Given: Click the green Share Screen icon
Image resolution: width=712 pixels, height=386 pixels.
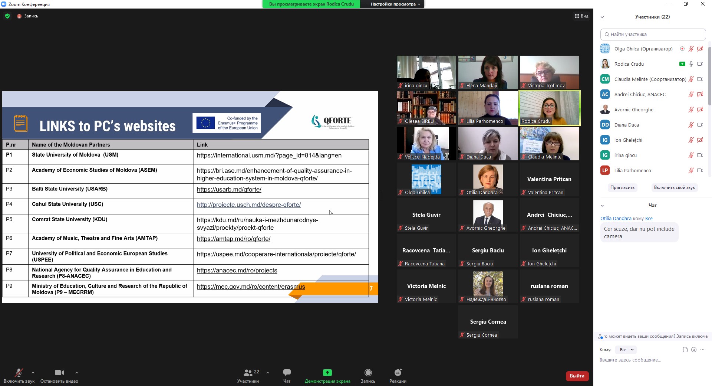Looking at the screenshot, I should point(327,373).
